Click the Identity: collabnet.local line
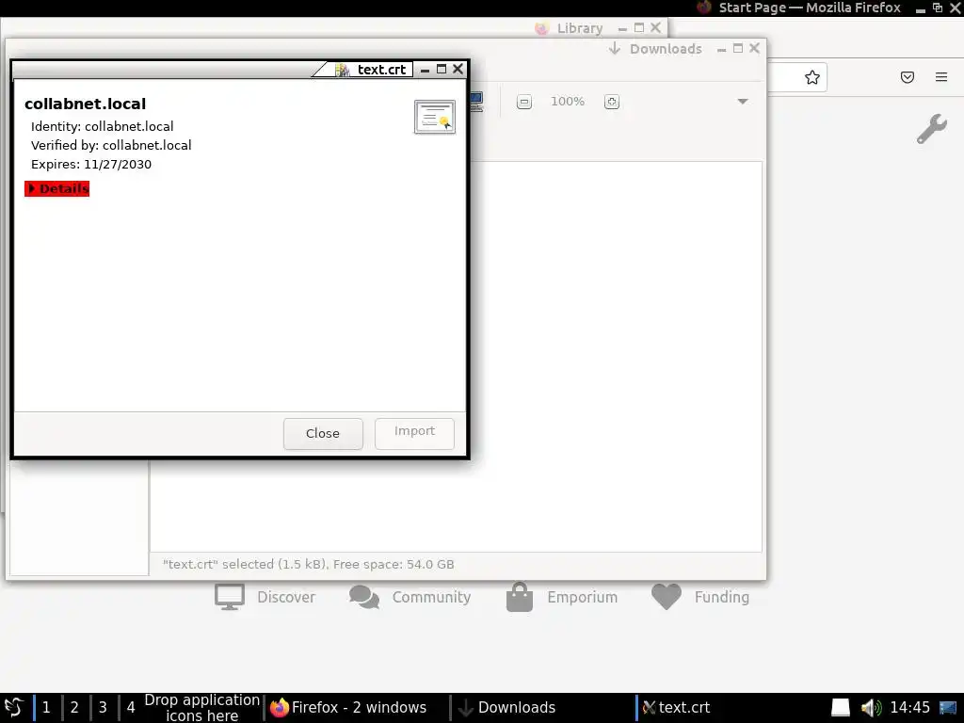The height and width of the screenshot is (723, 964). 102,126
